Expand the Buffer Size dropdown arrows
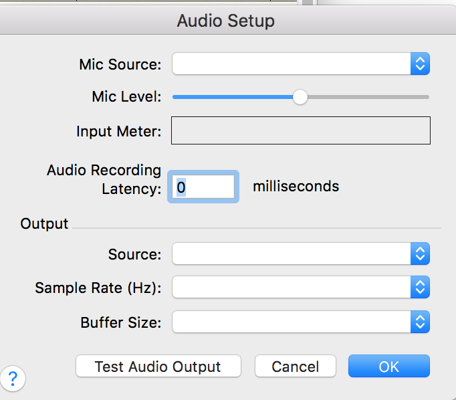This screenshot has width=456, height=400. [x=420, y=322]
